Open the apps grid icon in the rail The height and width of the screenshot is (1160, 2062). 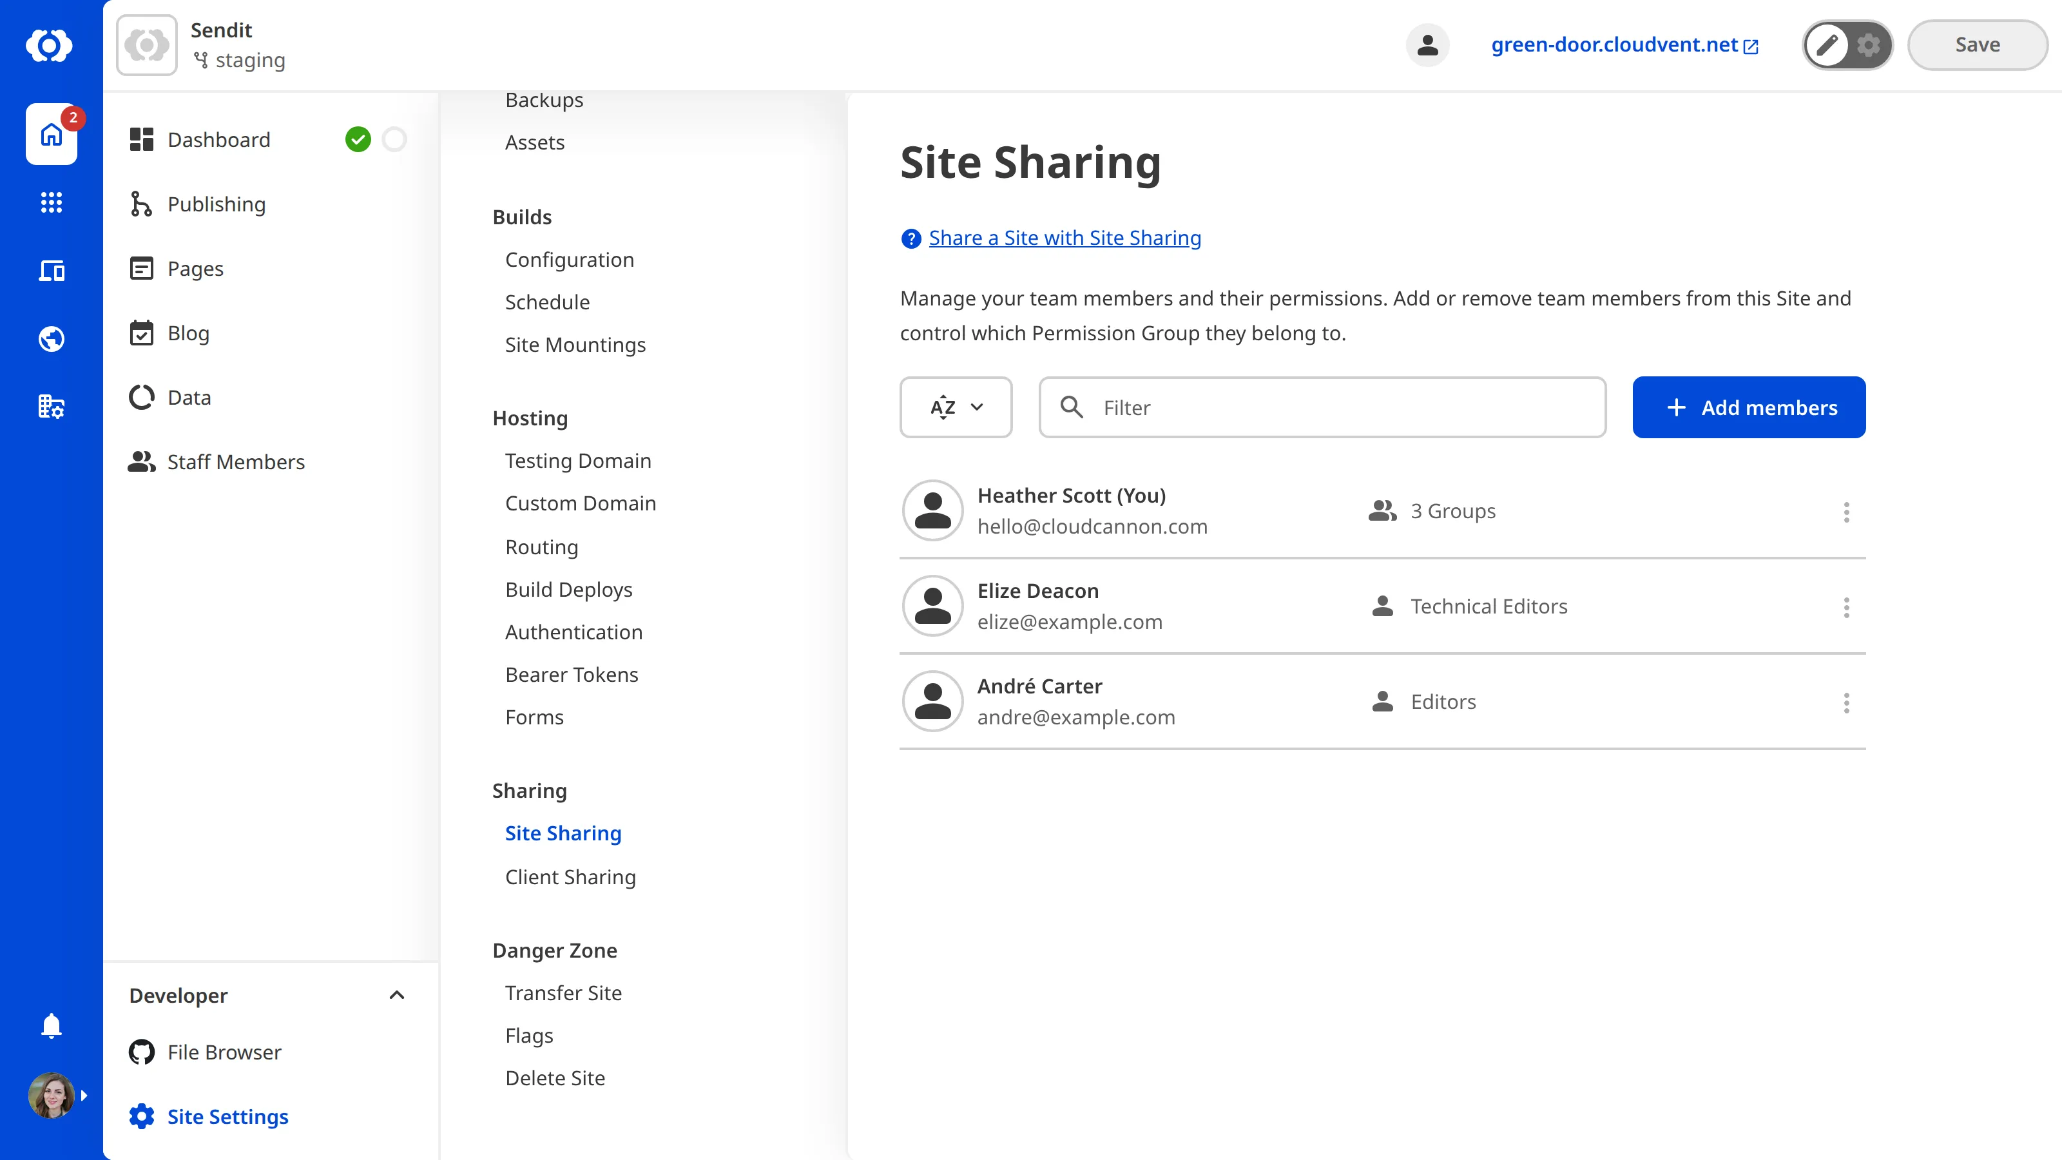point(50,202)
